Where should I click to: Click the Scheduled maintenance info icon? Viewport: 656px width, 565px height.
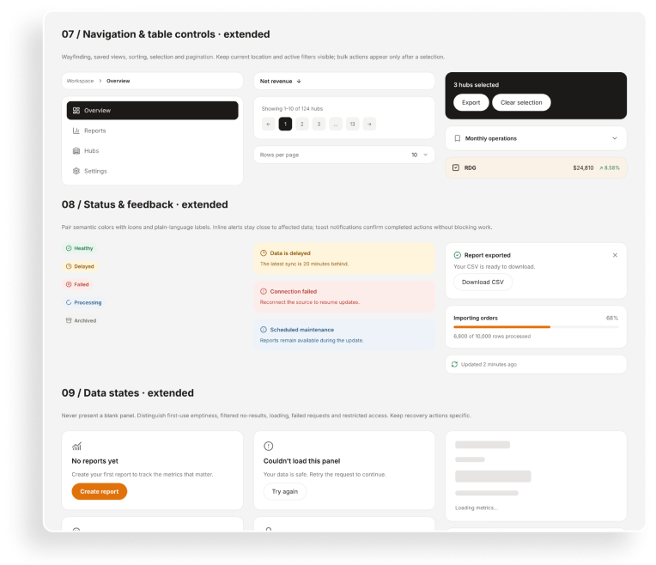(x=264, y=330)
